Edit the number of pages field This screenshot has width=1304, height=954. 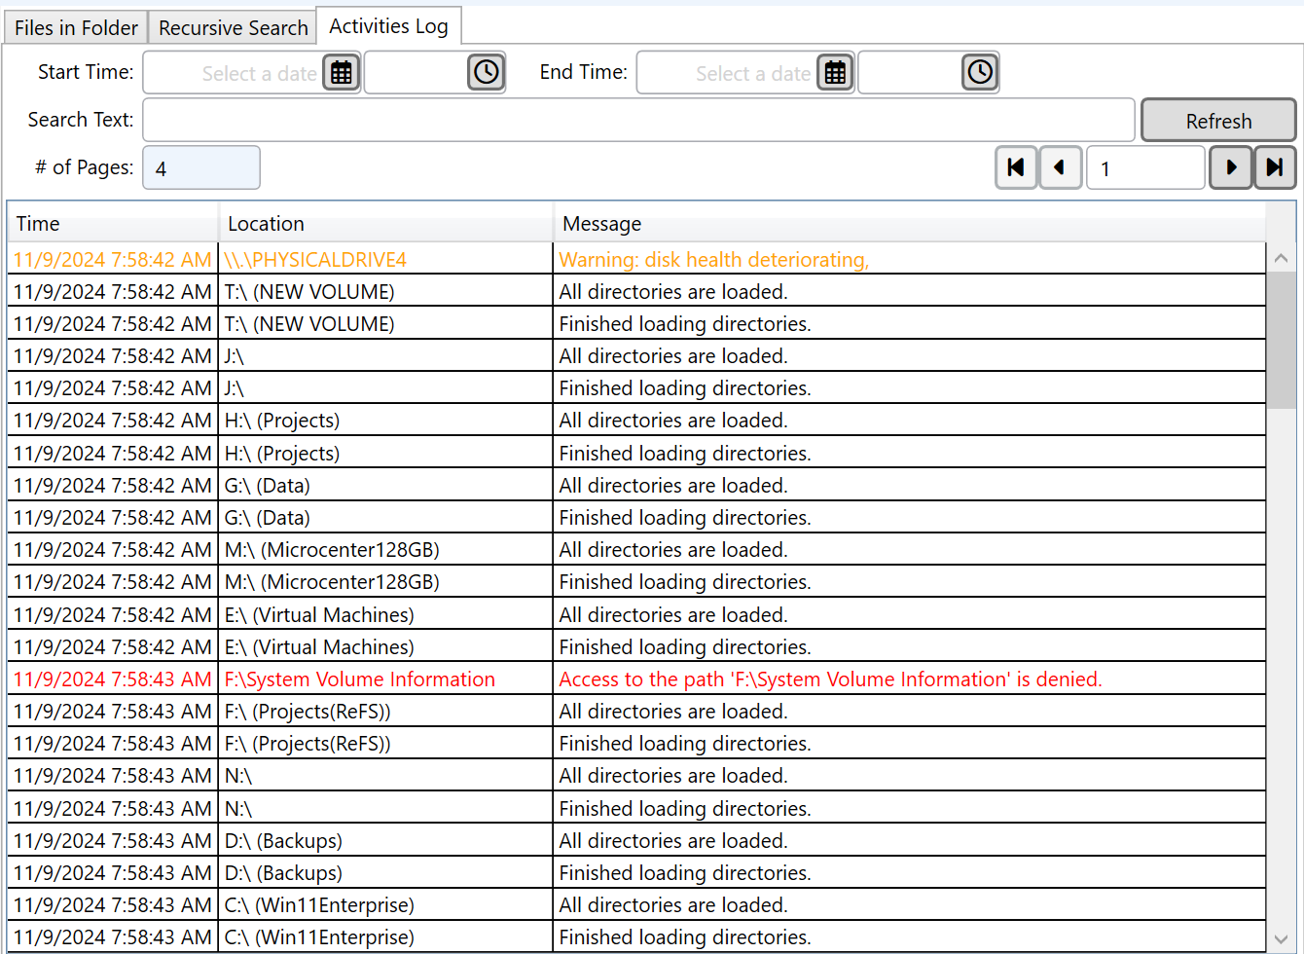click(x=201, y=167)
